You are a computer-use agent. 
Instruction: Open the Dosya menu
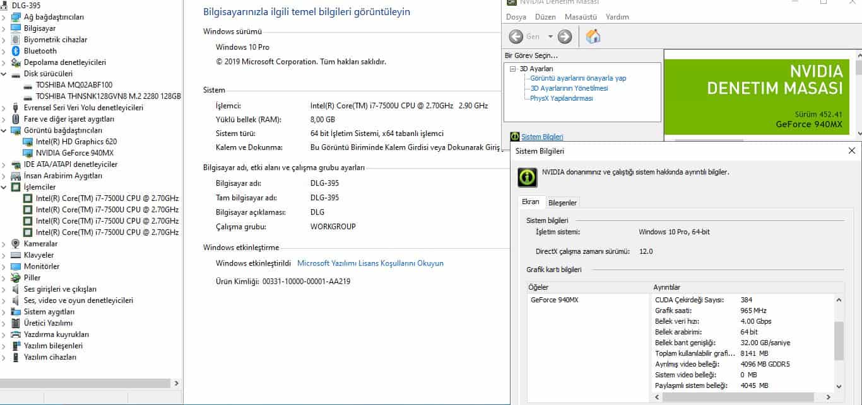click(516, 17)
